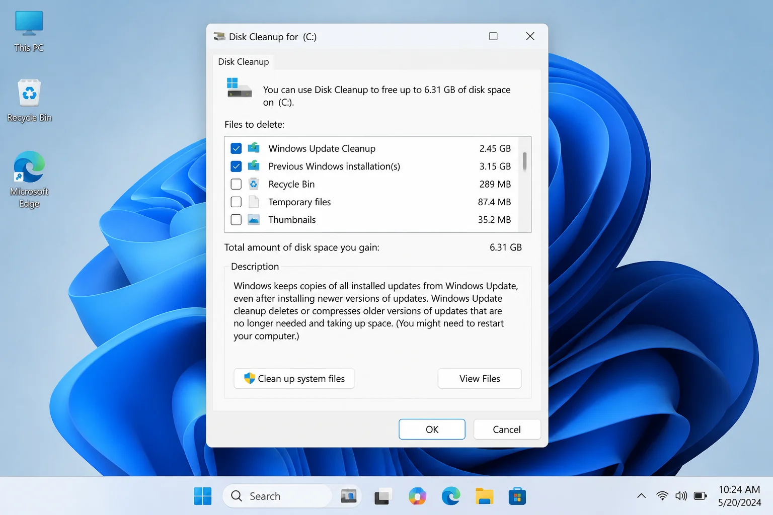This screenshot has width=773, height=515.
Task: Uncheck the Windows Update Cleanup checkbox
Action: tap(236, 148)
